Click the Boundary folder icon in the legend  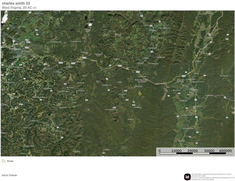click(3, 161)
